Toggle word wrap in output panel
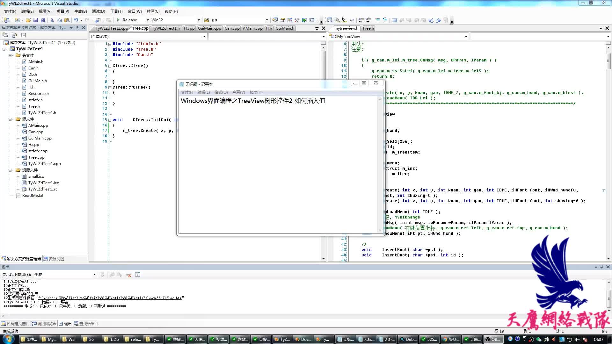Viewport: 612px width, 344px height. [x=138, y=275]
